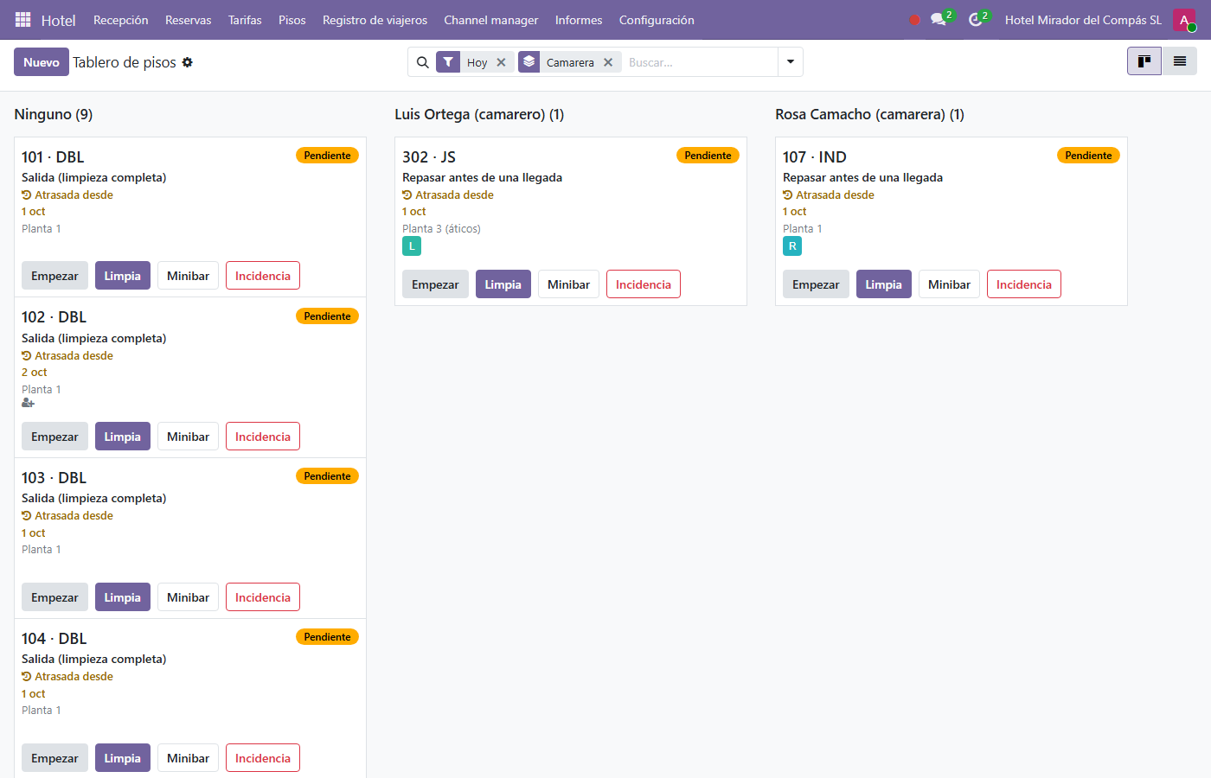Click the red recording status dot
This screenshot has width=1211, height=778.
click(x=914, y=20)
